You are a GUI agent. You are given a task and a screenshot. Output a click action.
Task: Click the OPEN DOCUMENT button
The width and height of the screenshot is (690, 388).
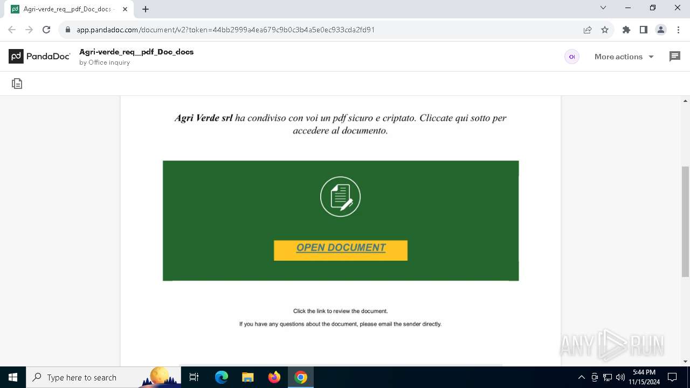pos(341,250)
